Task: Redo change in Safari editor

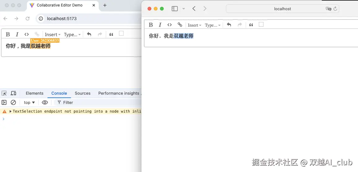Action: (240, 25)
